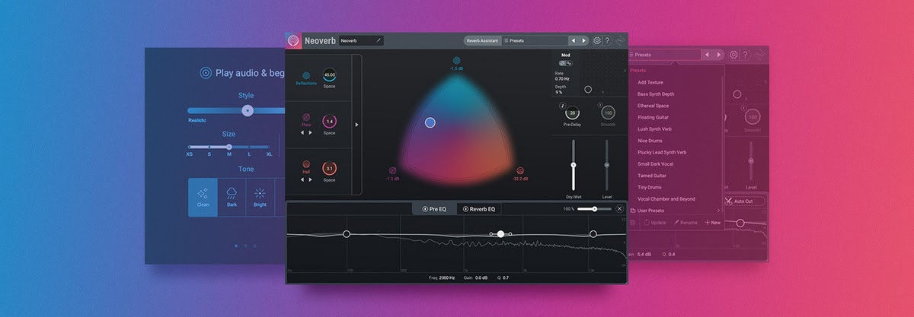This screenshot has width=914, height=317.
Task: Click the Update preset button
Action: (x=656, y=223)
